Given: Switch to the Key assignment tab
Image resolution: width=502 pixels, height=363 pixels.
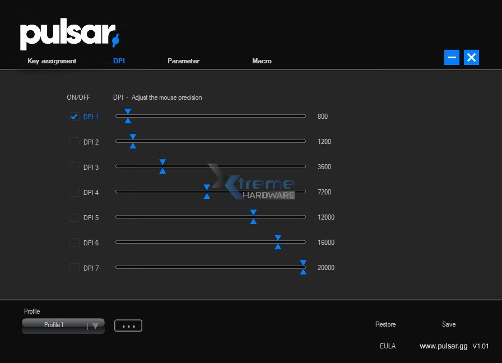Looking at the screenshot, I should [52, 61].
